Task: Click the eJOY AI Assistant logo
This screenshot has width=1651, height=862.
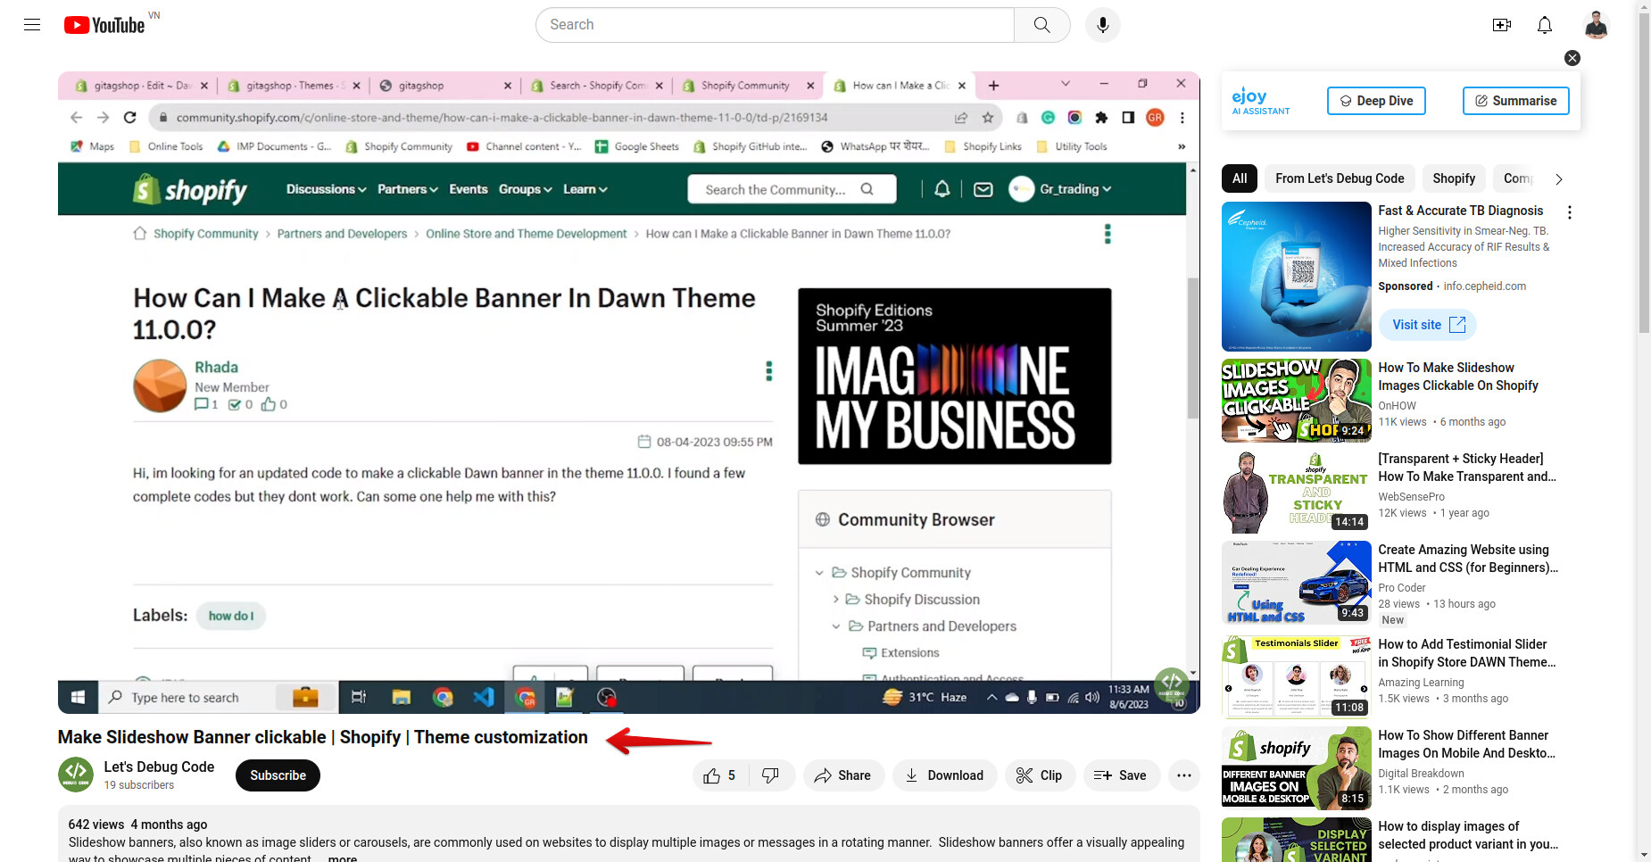Action: click(1260, 101)
